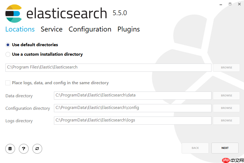This screenshot has width=244, height=163.
Task: Focus the Configuration directory path field
Action: [x=133, y=108]
